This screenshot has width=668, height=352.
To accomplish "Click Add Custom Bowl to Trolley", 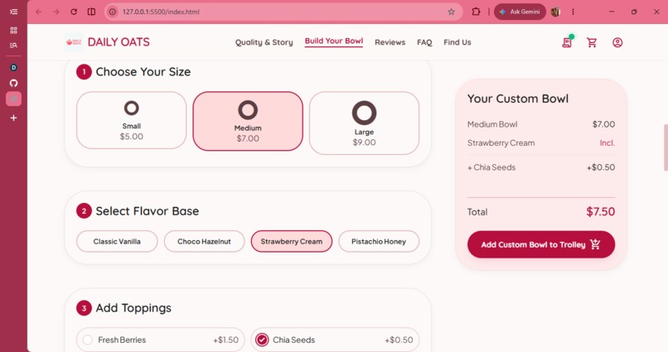I will click(541, 244).
